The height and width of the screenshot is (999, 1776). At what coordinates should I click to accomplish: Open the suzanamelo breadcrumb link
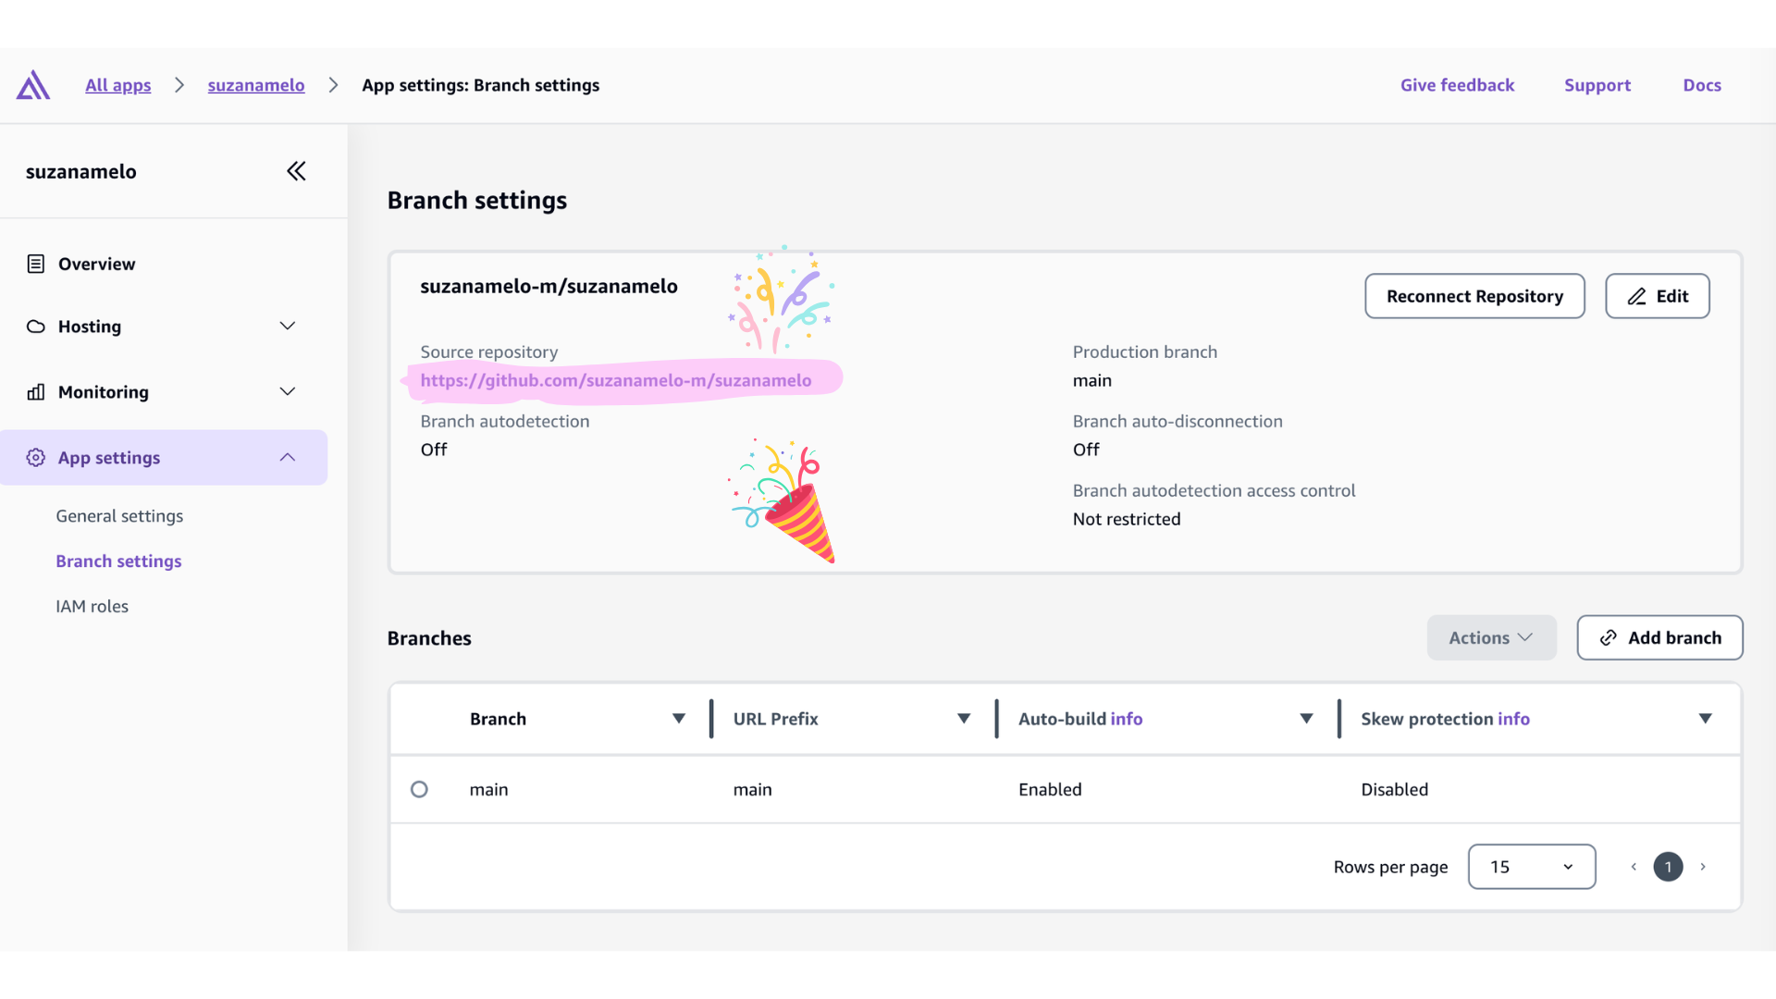(256, 85)
